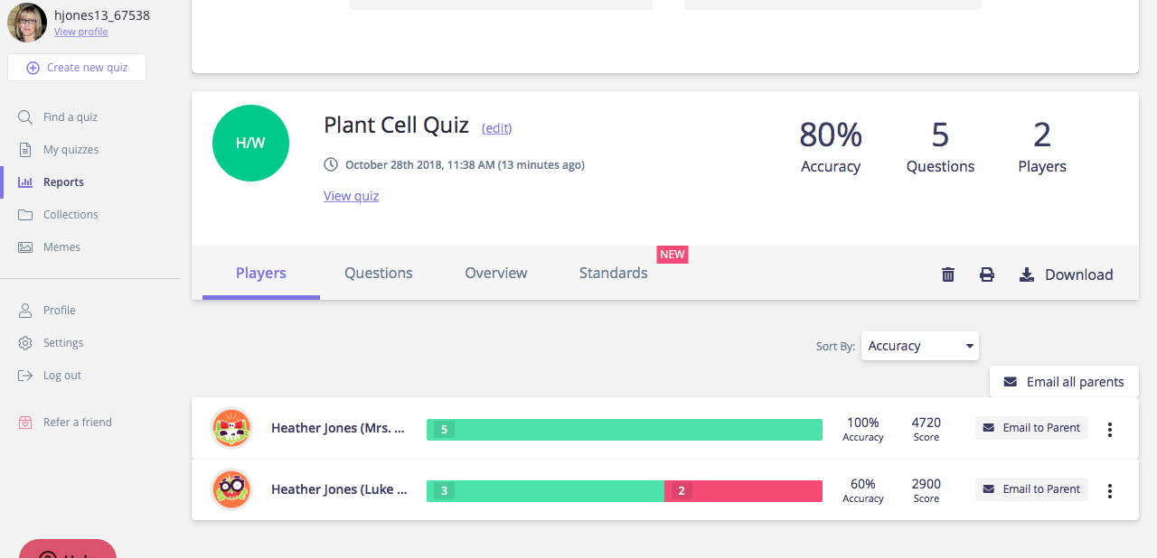This screenshot has height=558, width=1157.
Task: Open more options for Luke player row
Action: [1110, 491]
